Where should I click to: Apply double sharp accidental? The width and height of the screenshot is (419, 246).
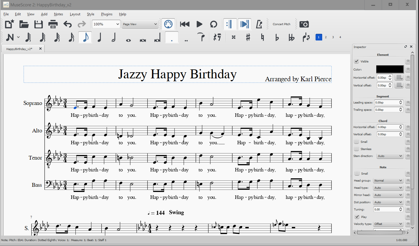[x=233, y=37]
